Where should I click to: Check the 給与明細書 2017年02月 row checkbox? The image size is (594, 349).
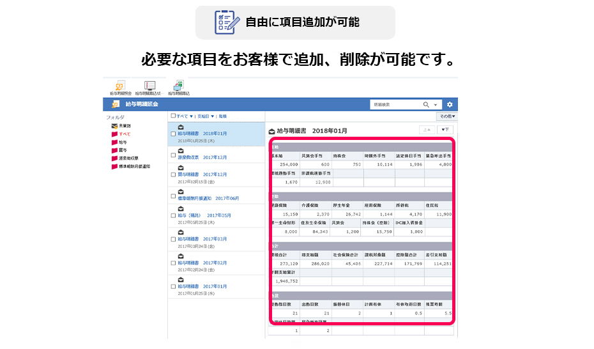pyautogui.click(x=173, y=263)
